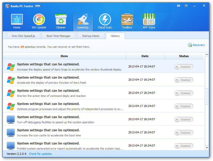Select 'Accelerate the display of preview function' text
This screenshot has width=213, height=161.
click(52, 83)
